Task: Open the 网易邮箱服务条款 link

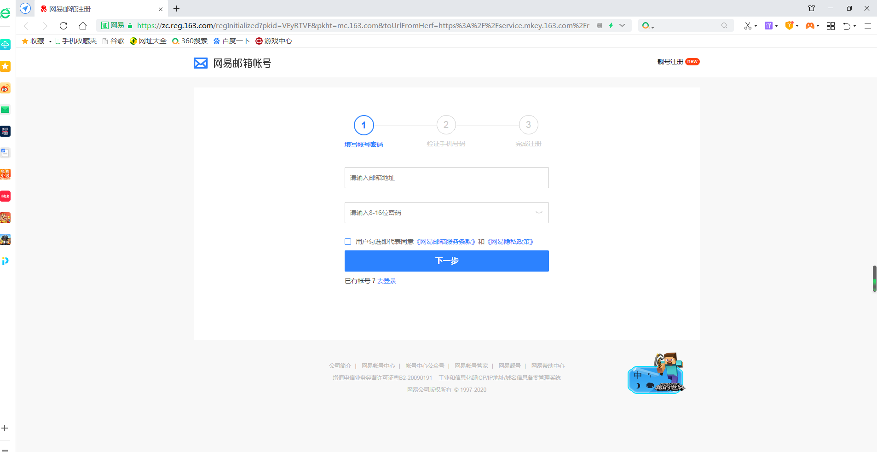Action: point(446,242)
